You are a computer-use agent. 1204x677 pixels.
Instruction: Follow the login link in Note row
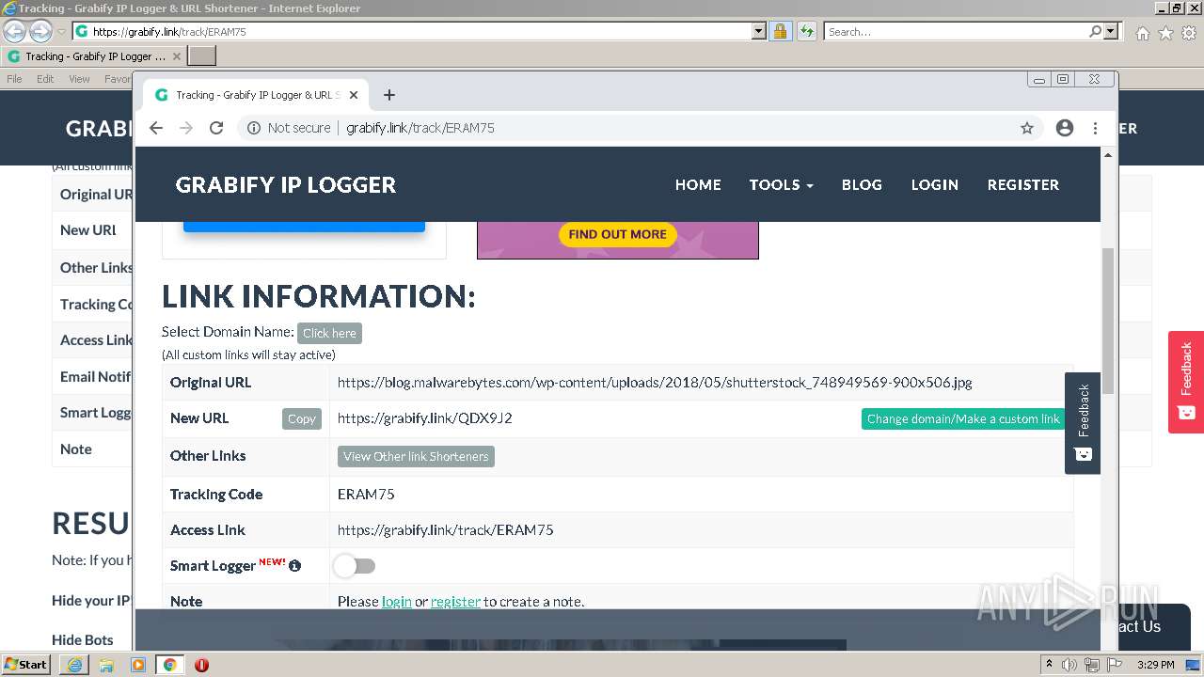397,601
